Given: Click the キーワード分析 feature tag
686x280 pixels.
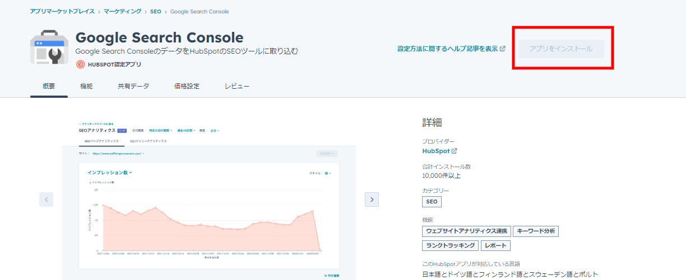Looking at the screenshot, I should click(536, 231).
